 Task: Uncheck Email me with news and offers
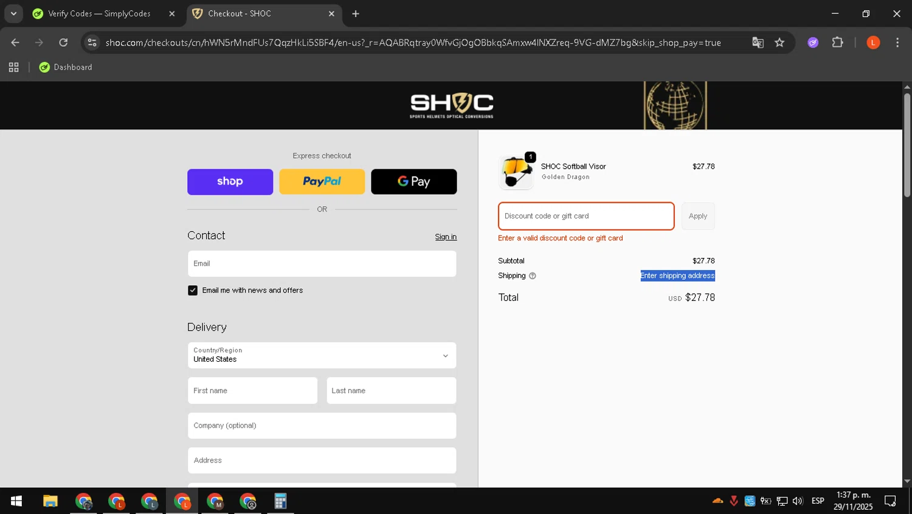[193, 291]
